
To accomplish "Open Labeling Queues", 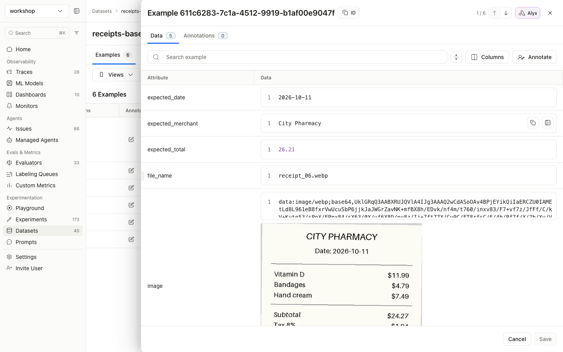I will pyautogui.click(x=43, y=174).
